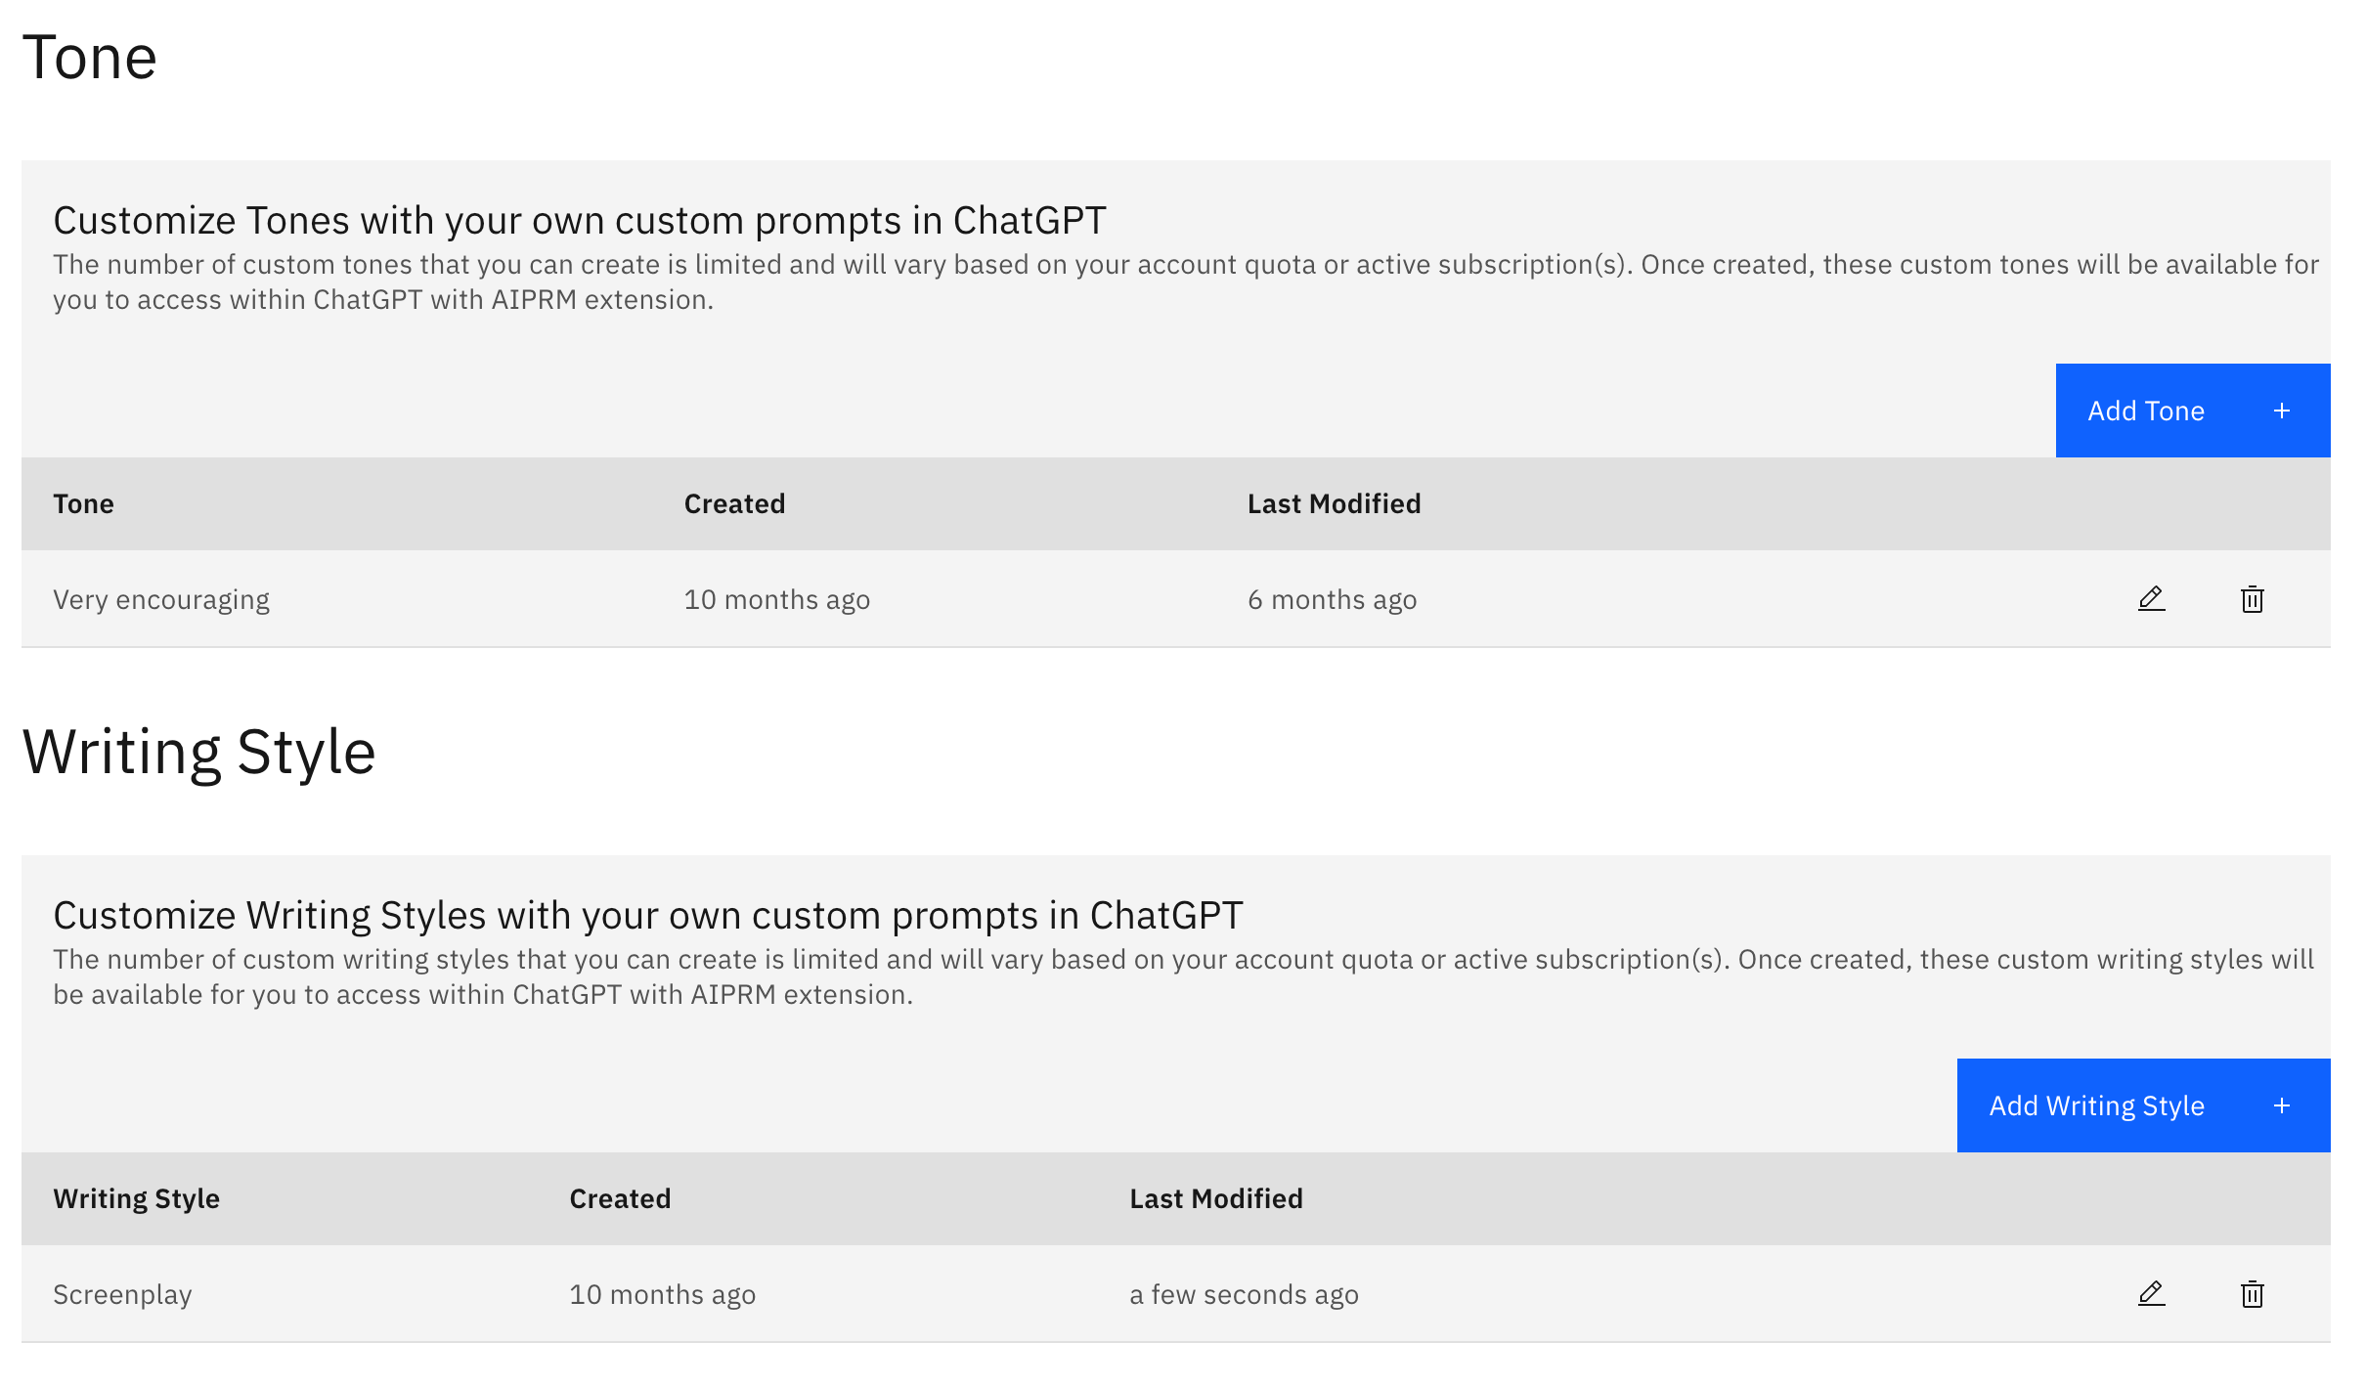Click the plus icon on Add Tone
This screenshot has height=1386, width=2366.
pos(2282,411)
